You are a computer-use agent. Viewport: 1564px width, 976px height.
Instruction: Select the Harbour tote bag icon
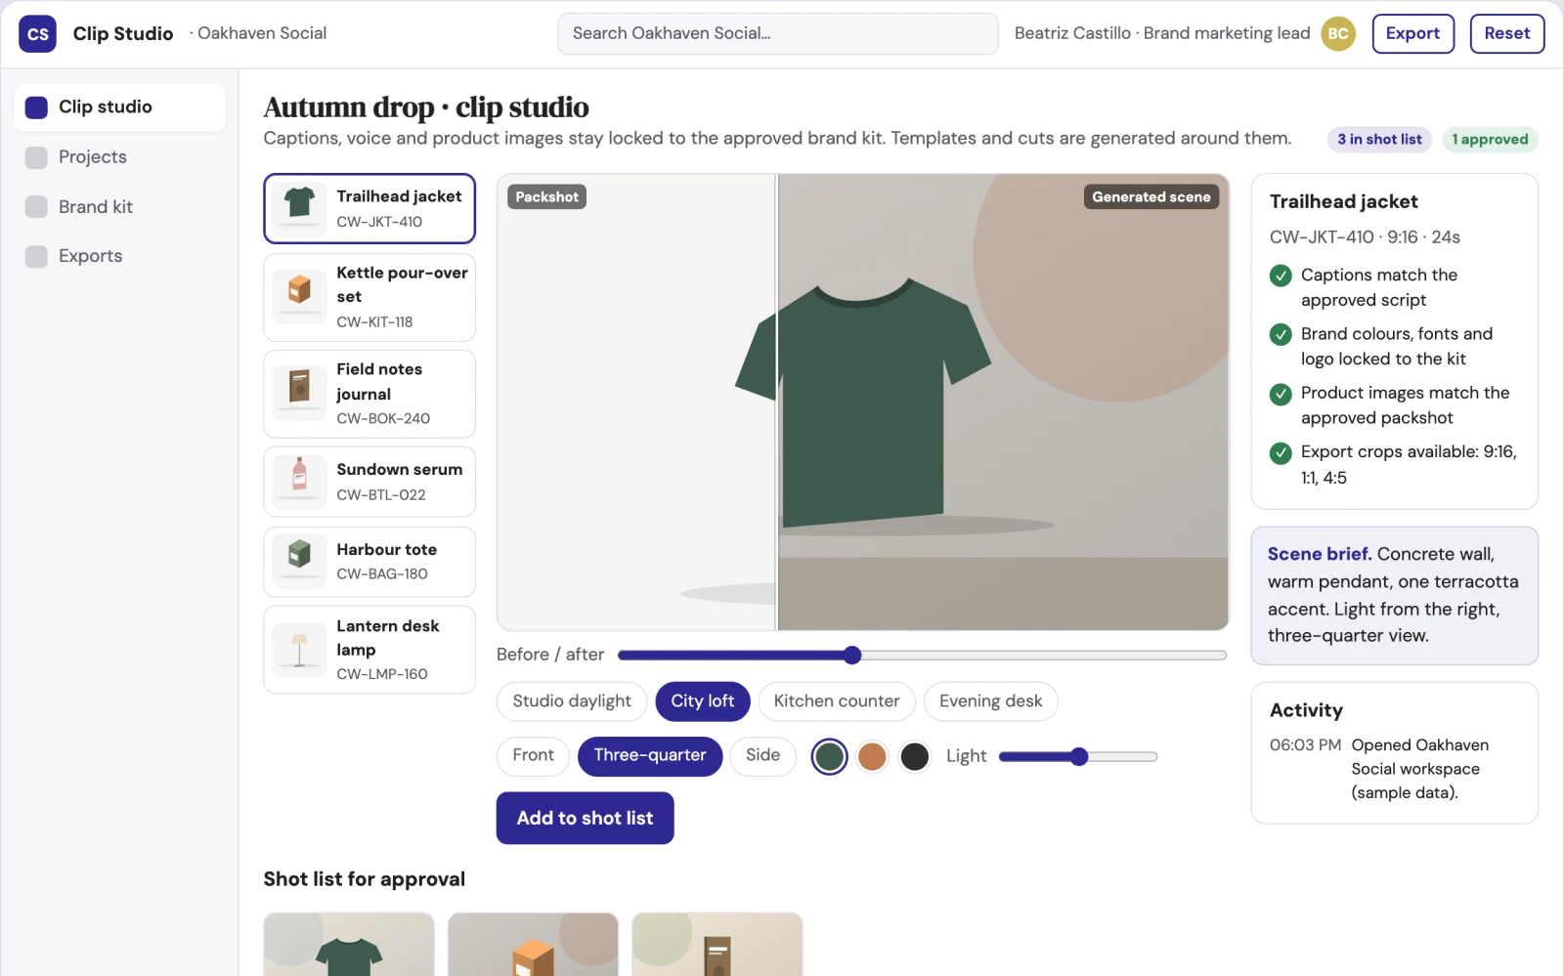point(299,561)
